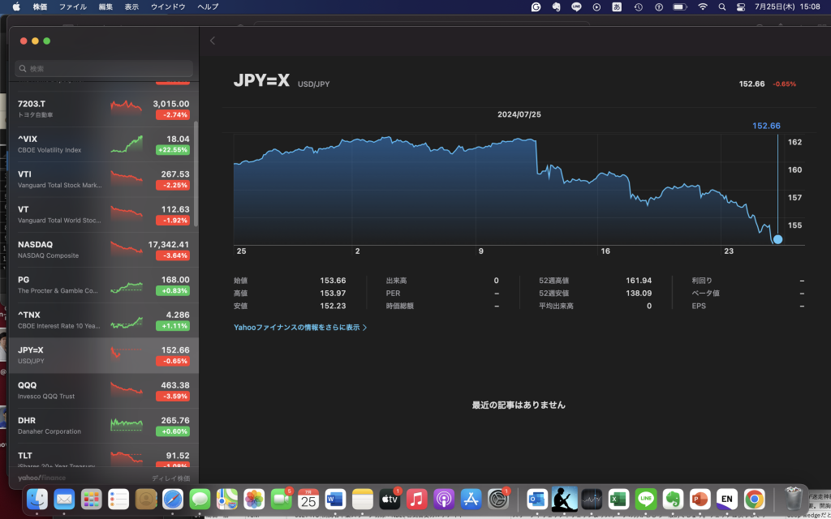This screenshot has width=831, height=519.
Task: Open the Stocks app icon in the Dock
Action: (x=591, y=499)
